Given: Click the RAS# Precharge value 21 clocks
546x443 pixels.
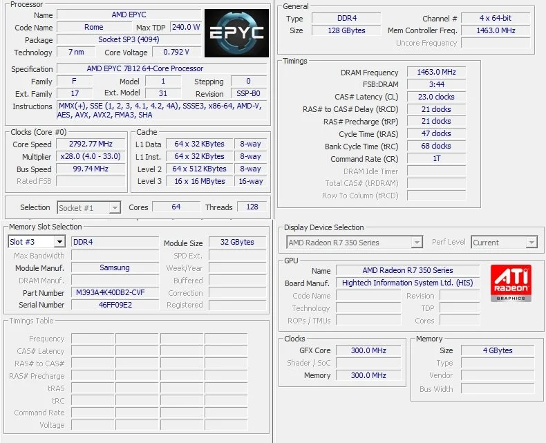Looking at the screenshot, I should [436, 121].
